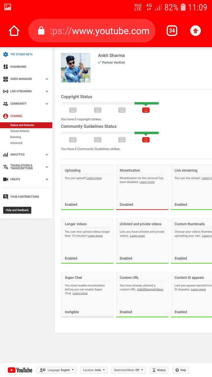Viewport: 212px width, 377px height.
Task: Open the Location: India dropdown
Action: click(94, 370)
